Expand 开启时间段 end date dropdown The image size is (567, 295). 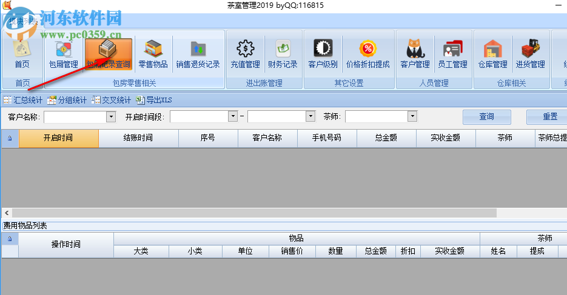pos(310,116)
